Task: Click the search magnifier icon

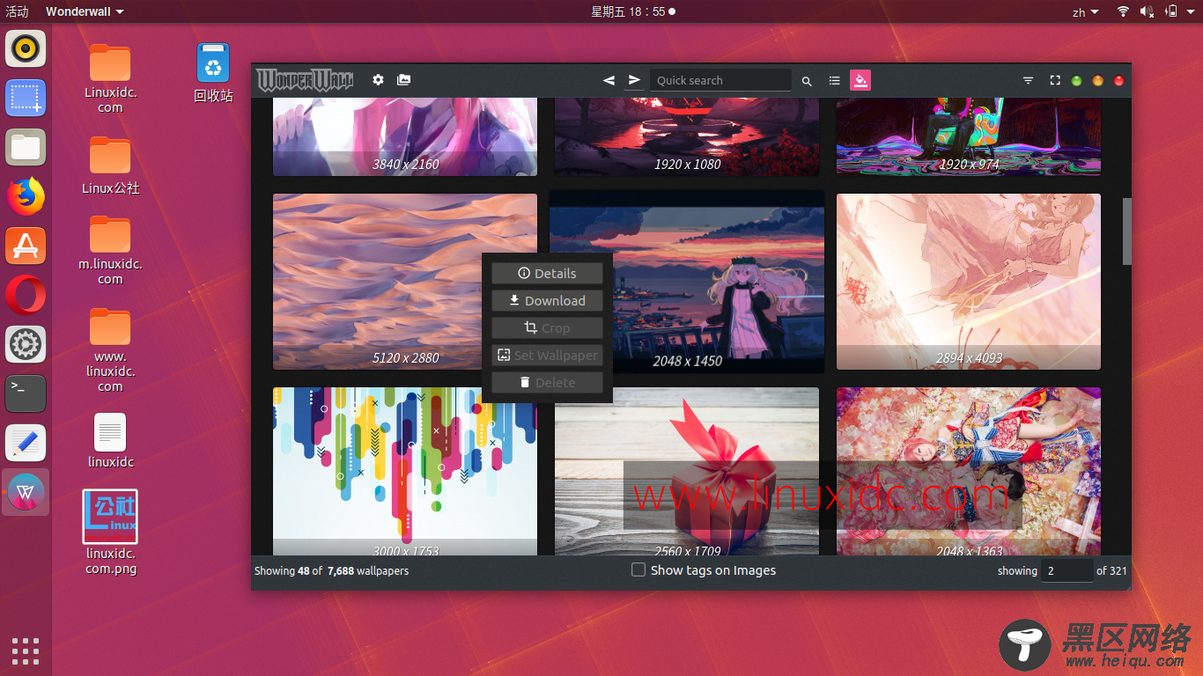Action: 807,81
